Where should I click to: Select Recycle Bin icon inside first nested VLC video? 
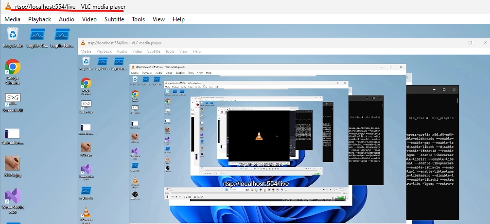pos(86,64)
